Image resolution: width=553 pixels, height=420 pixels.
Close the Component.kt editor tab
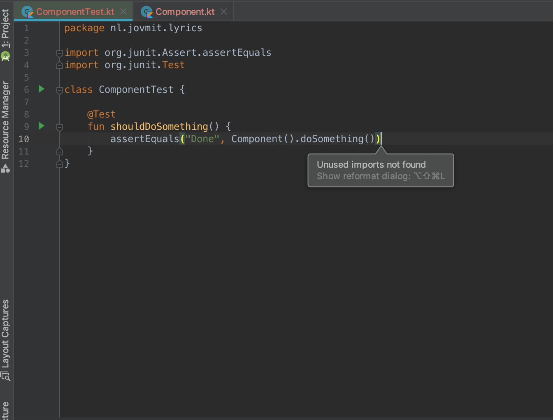[x=223, y=12]
